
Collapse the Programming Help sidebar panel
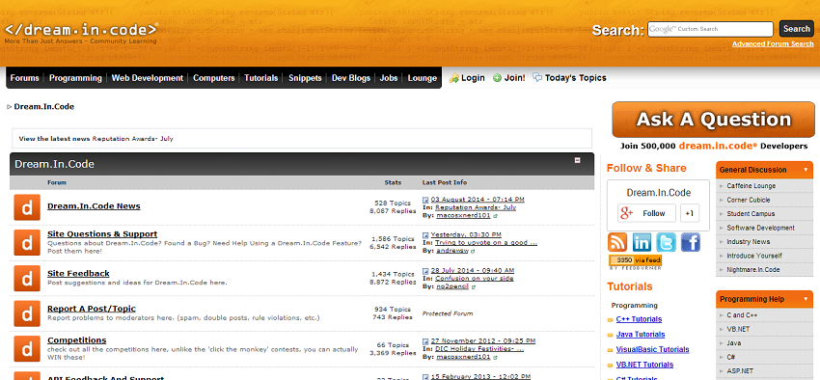806,300
